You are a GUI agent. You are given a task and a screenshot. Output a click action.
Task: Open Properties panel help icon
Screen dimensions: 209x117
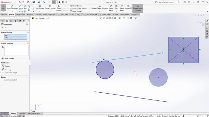(27, 24)
